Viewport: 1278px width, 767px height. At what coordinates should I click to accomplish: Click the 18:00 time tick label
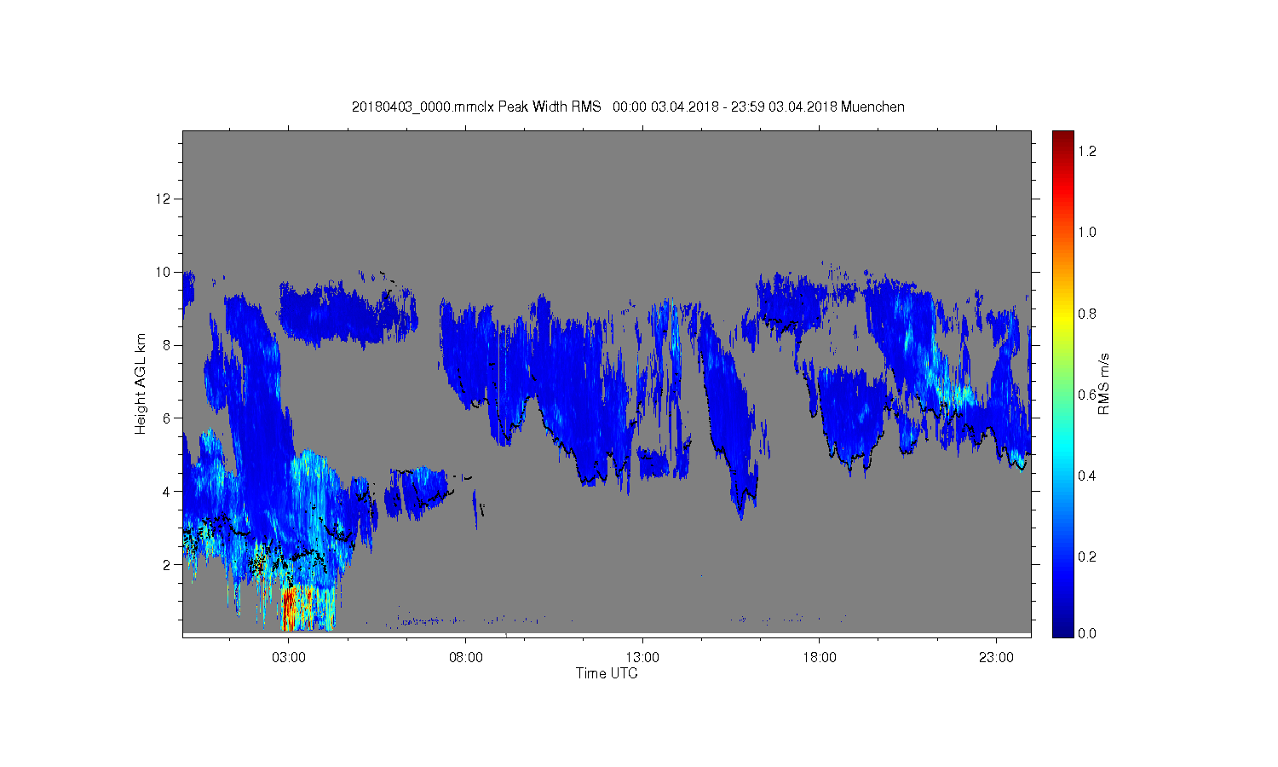(x=820, y=658)
